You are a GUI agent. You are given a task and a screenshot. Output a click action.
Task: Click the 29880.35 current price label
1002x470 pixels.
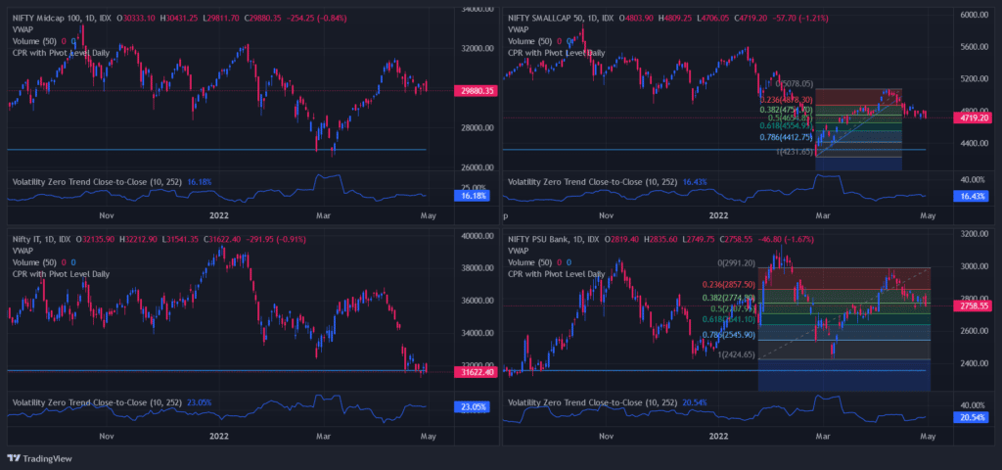(x=477, y=91)
